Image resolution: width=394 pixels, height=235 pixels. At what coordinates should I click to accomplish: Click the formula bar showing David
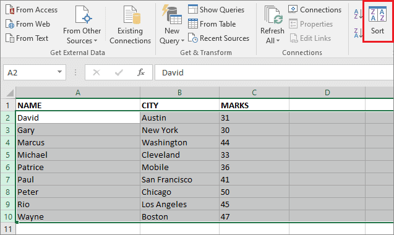(x=274, y=72)
